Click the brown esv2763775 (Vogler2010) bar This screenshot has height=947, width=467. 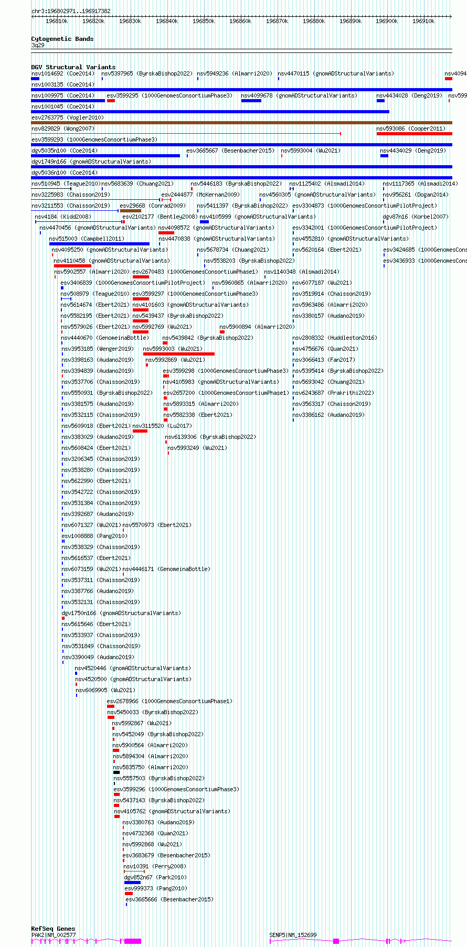241,123
